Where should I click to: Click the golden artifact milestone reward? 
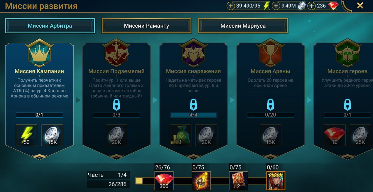pos(201,181)
